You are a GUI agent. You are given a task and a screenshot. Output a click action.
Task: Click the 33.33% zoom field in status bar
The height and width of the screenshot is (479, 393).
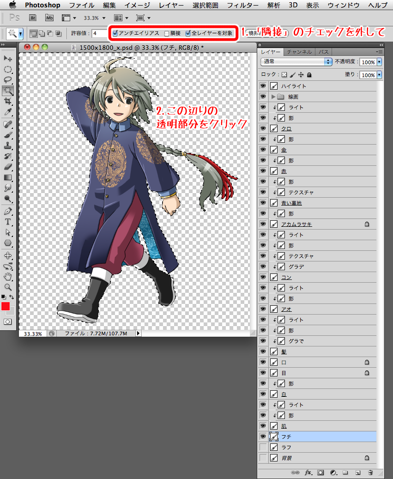click(33, 333)
